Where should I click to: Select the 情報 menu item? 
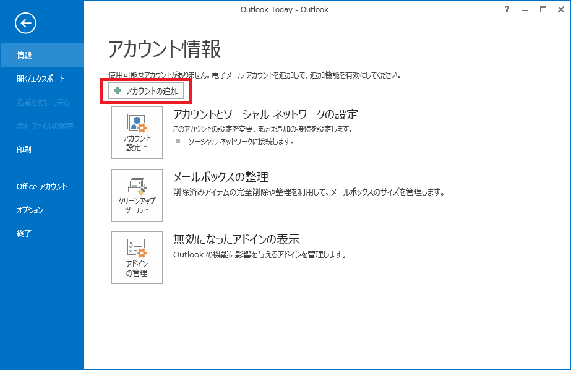[x=42, y=55]
